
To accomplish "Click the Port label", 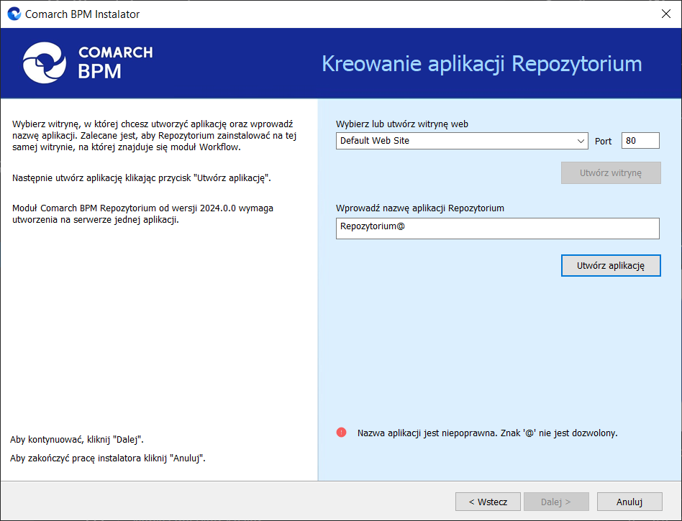I will pos(604,142).
